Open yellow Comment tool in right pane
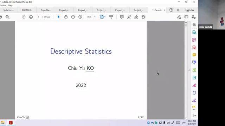Screen dimensions: 225x126 click(194, 55)
